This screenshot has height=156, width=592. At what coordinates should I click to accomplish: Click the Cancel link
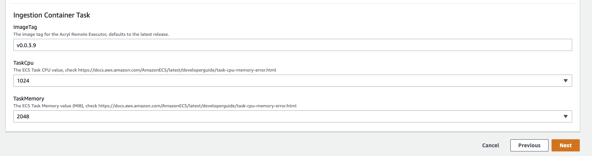point(490,145)
